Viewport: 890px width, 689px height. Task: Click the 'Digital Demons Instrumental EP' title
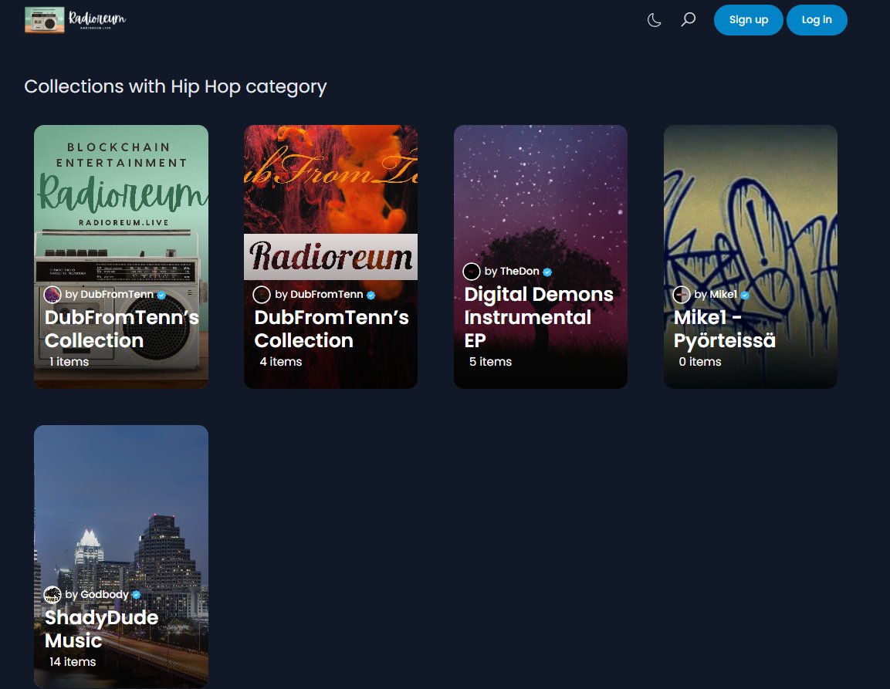pyautogui.click(x=539, y=317)
